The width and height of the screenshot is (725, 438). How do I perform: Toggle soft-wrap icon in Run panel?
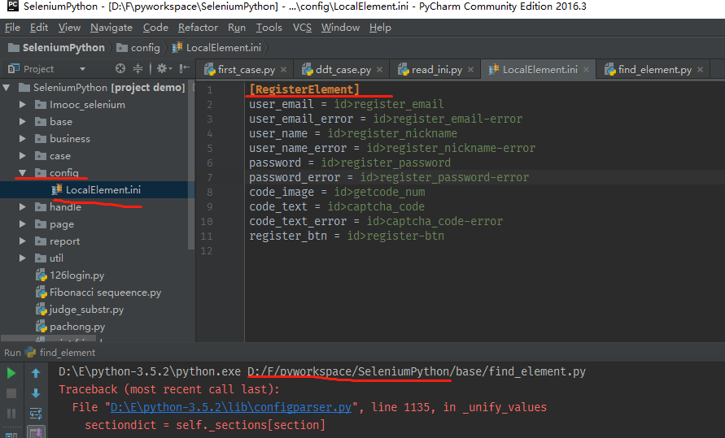[x=36, y=413]
